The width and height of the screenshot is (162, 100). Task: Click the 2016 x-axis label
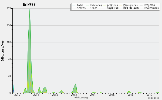tap(131, 95)
